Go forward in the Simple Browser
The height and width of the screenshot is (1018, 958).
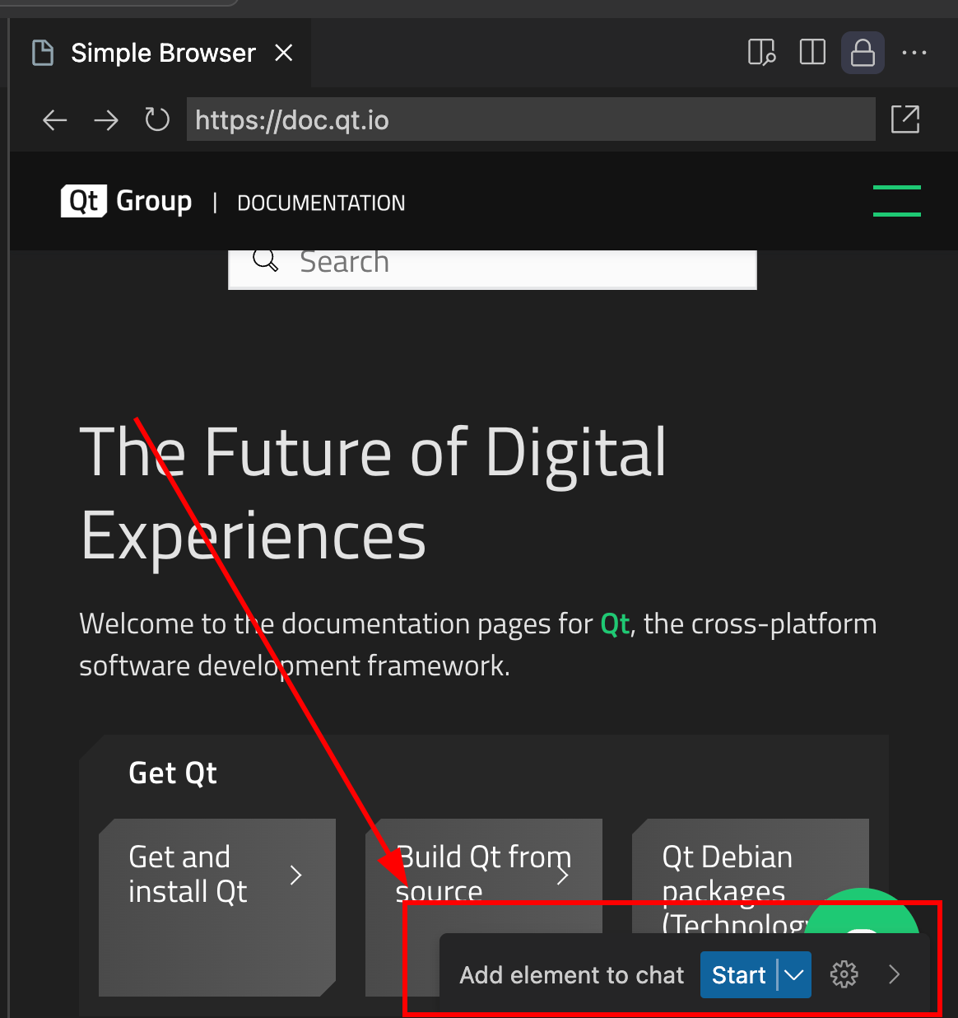pos(106,120)
